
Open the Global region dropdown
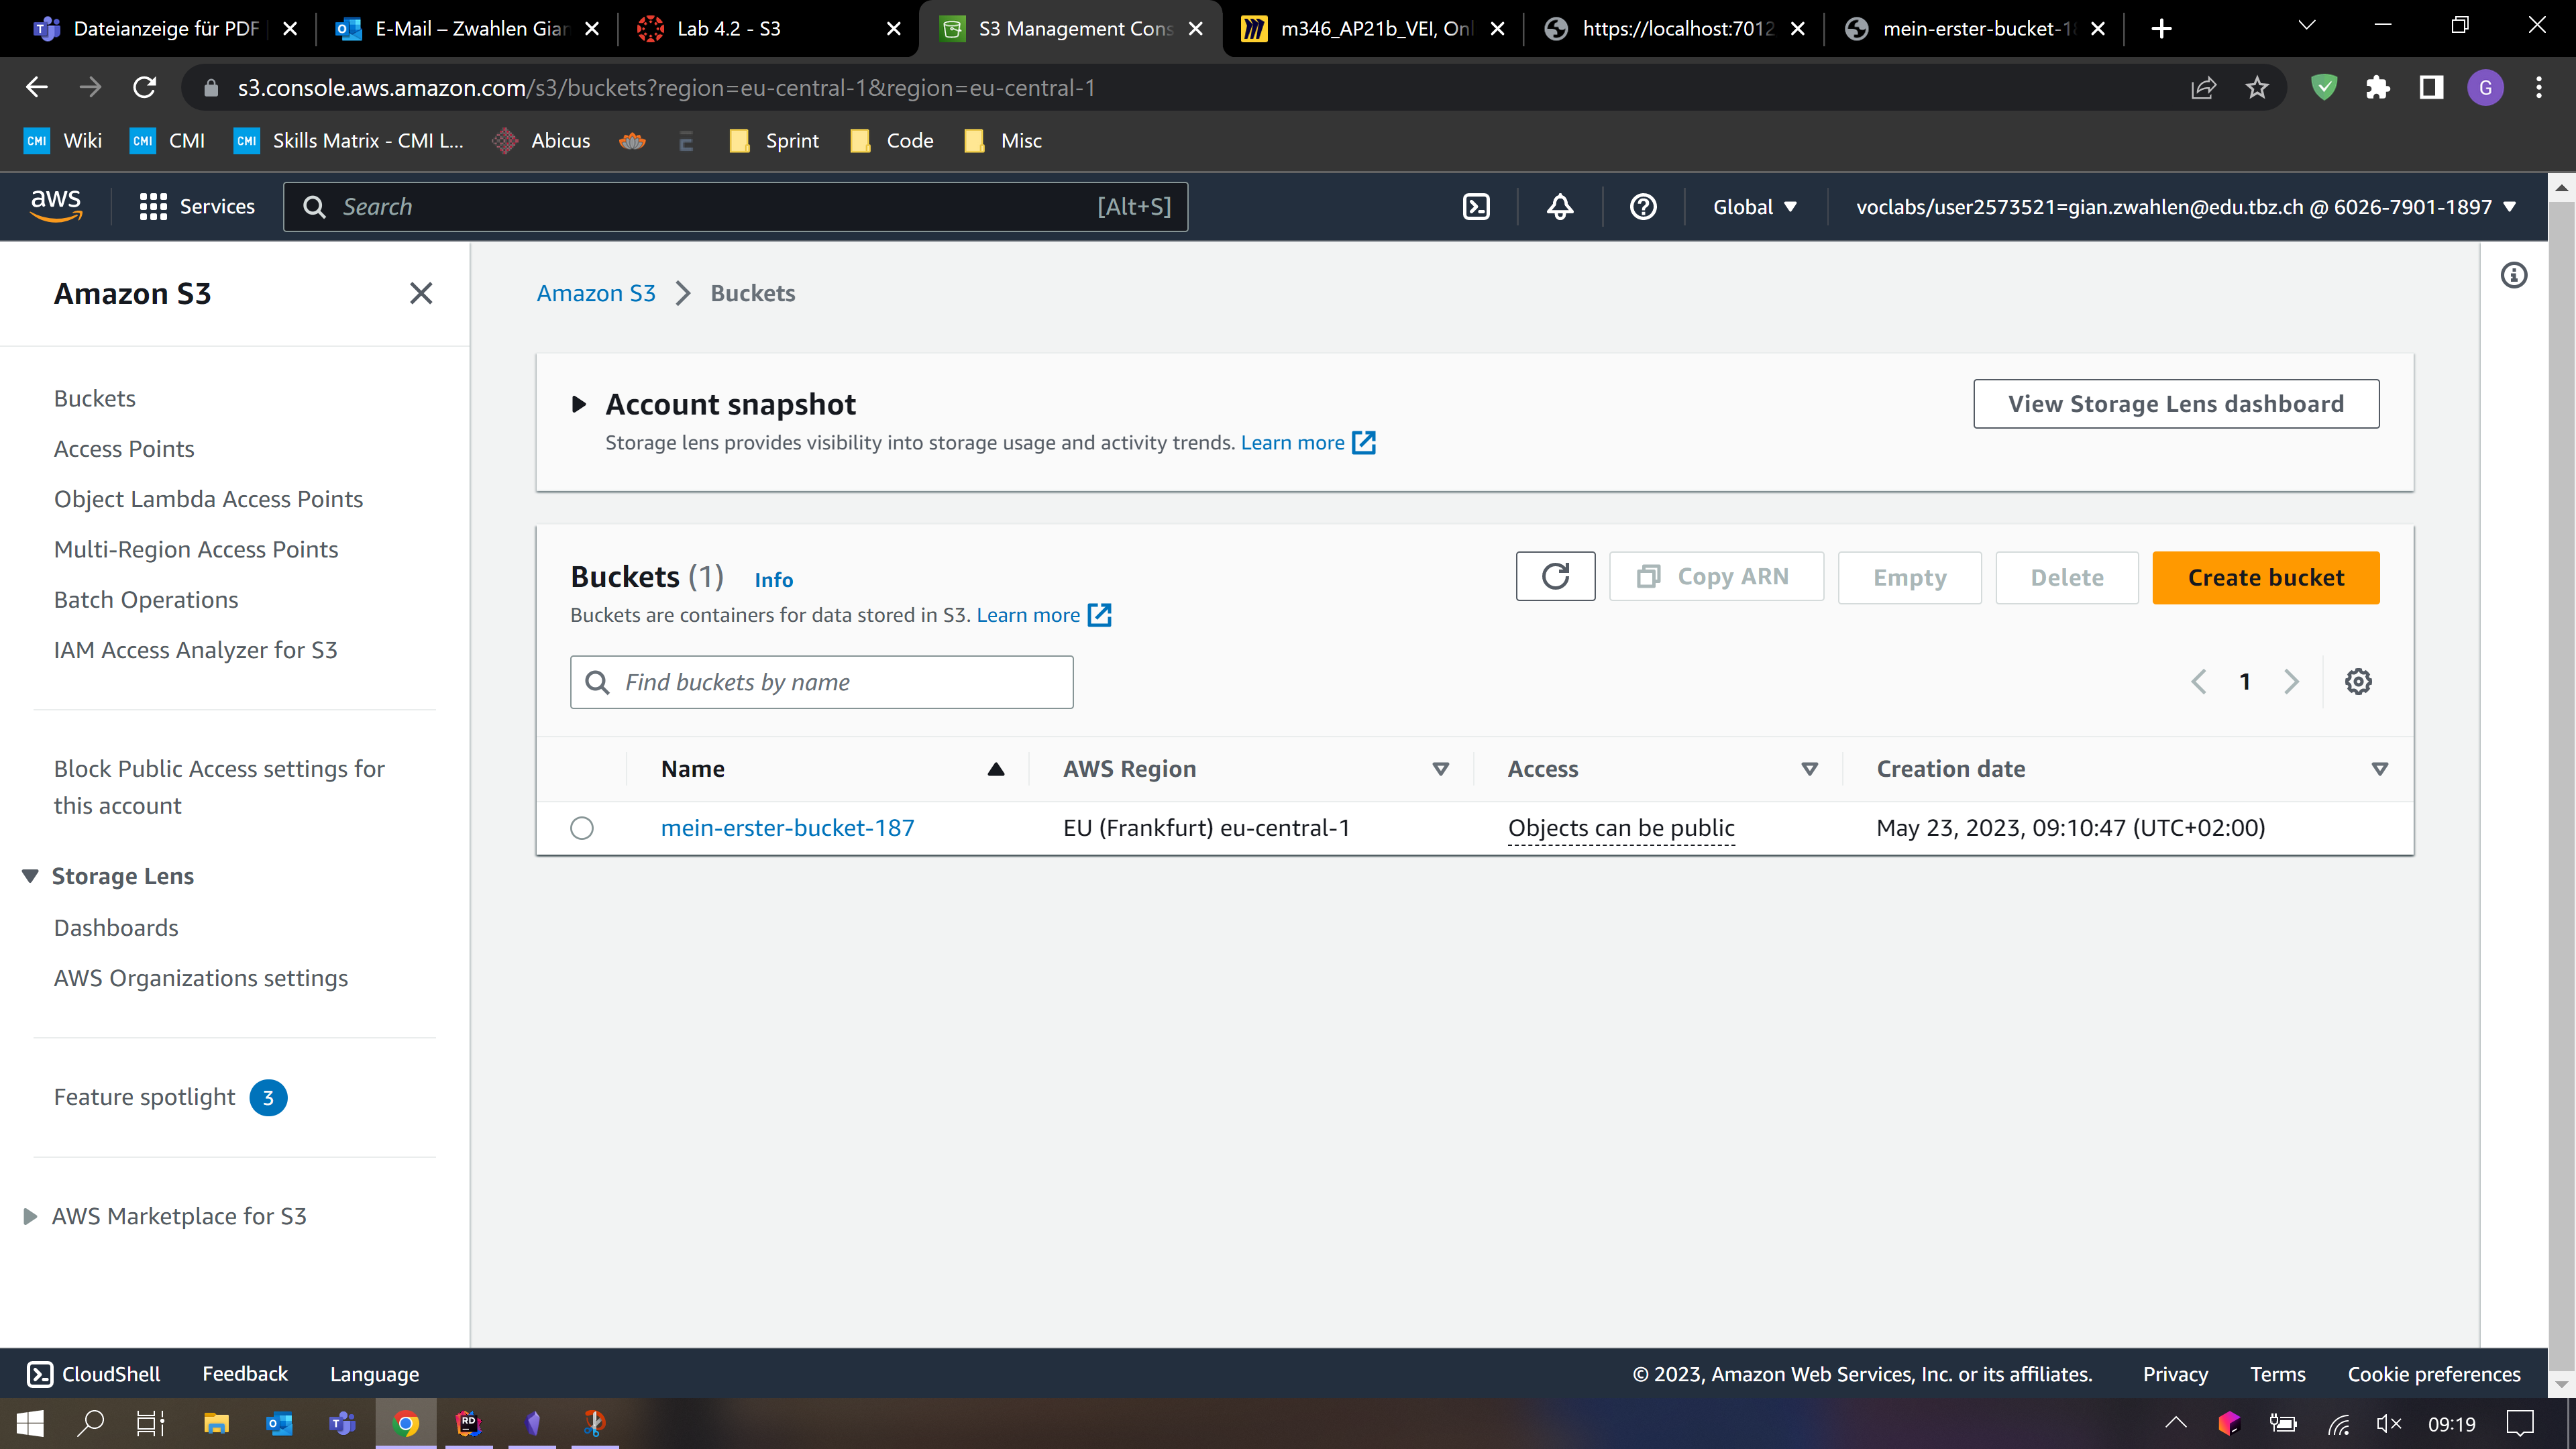pyautogui.click(x=1754, y=207)
